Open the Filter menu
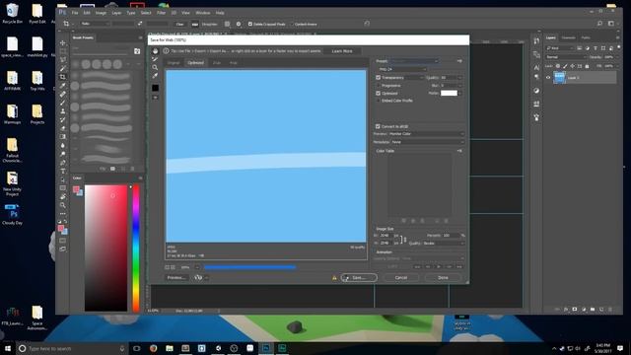Screen dimensions: 631x355 [x=161, y=13]
